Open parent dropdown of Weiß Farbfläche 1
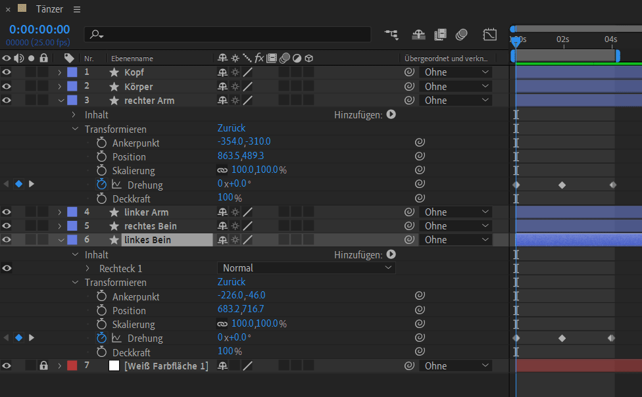642x397 pixels. click(455, 366)
